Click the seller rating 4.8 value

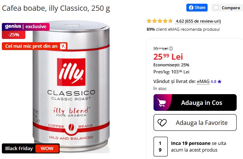214,82
